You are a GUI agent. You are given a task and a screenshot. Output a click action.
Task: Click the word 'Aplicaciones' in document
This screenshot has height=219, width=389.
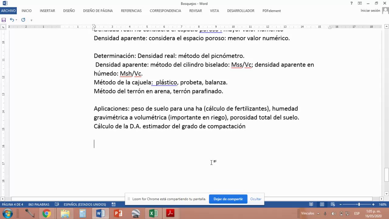click(x=111, y=109)
